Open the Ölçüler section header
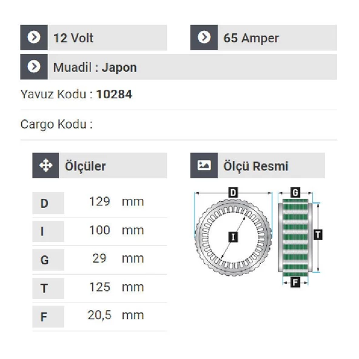Image resolution: width=359 pixels, height=359 pixels. [x=99, y=166]
